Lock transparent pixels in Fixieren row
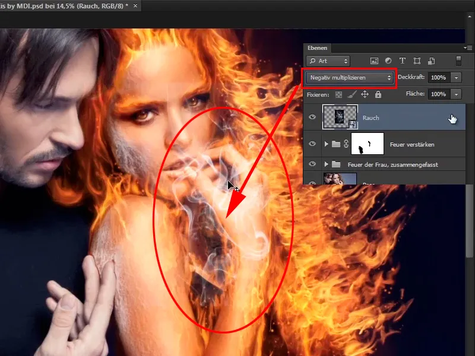This screenshot has width=475, height=356. click(x=338, y=95)
